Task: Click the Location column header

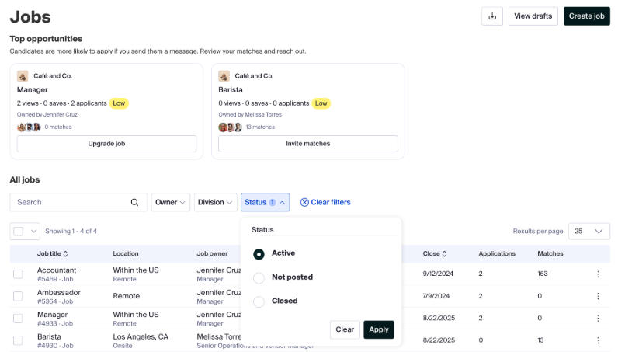Action: [x=126, y=253]
